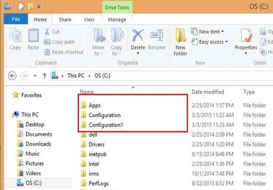
Task: Open the Customize Quick Access Toolbar dropdown
Action: click(39, 7)
